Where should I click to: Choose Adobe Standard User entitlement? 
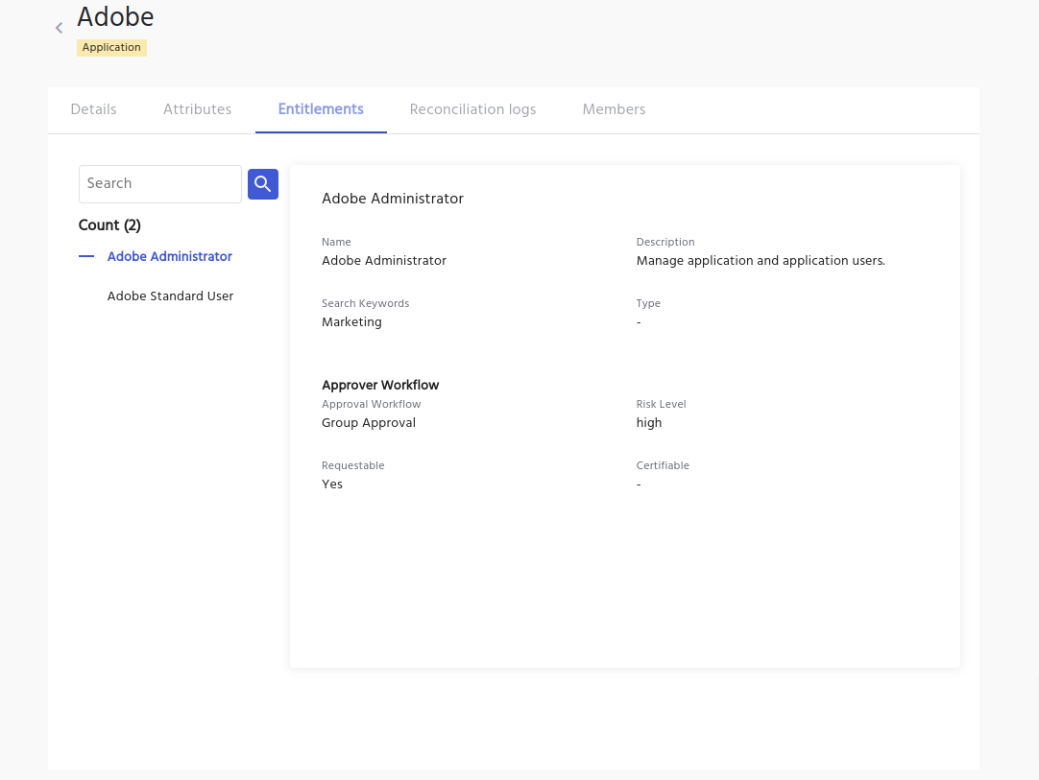pos(170,296)
